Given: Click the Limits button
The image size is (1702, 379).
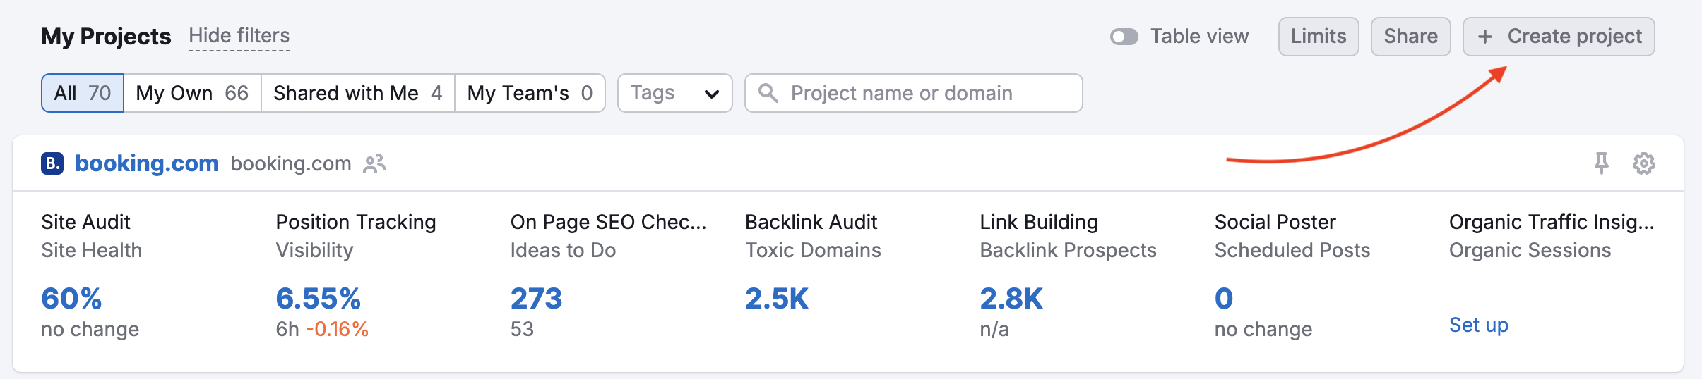Looking at the screenshot, I should (1319, 37).
